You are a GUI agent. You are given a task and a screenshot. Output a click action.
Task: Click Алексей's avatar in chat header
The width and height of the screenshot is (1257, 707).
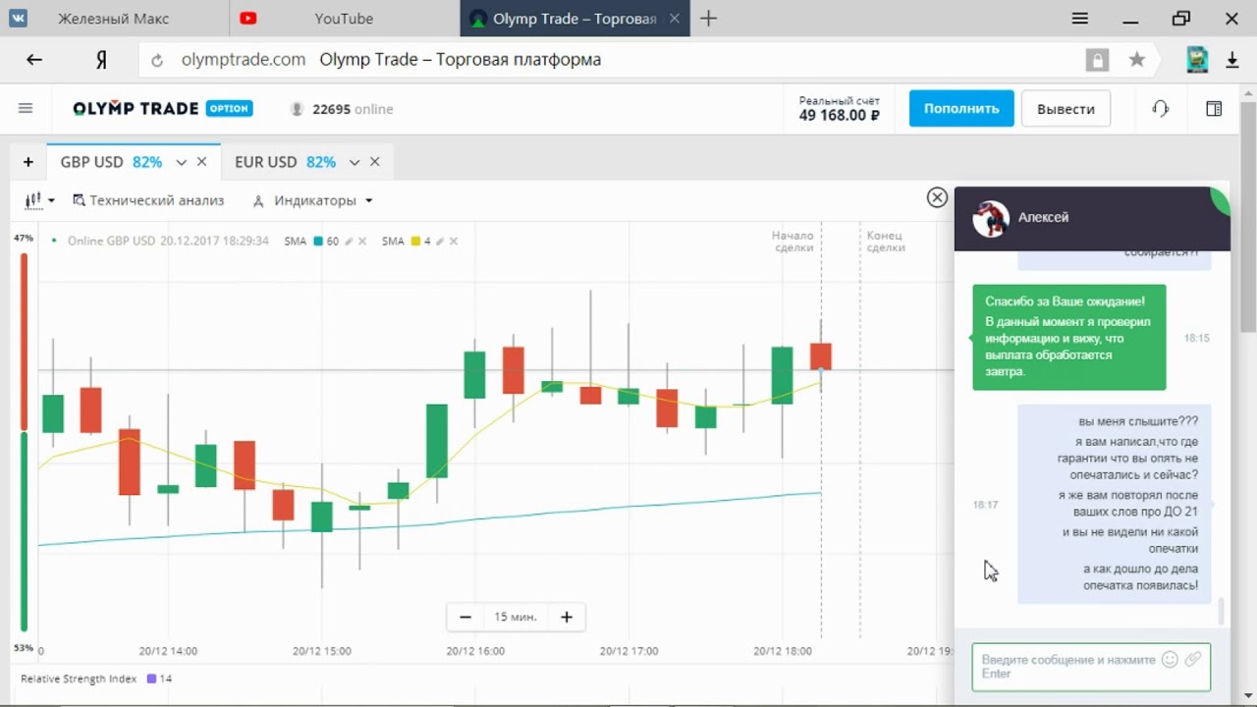991,219
